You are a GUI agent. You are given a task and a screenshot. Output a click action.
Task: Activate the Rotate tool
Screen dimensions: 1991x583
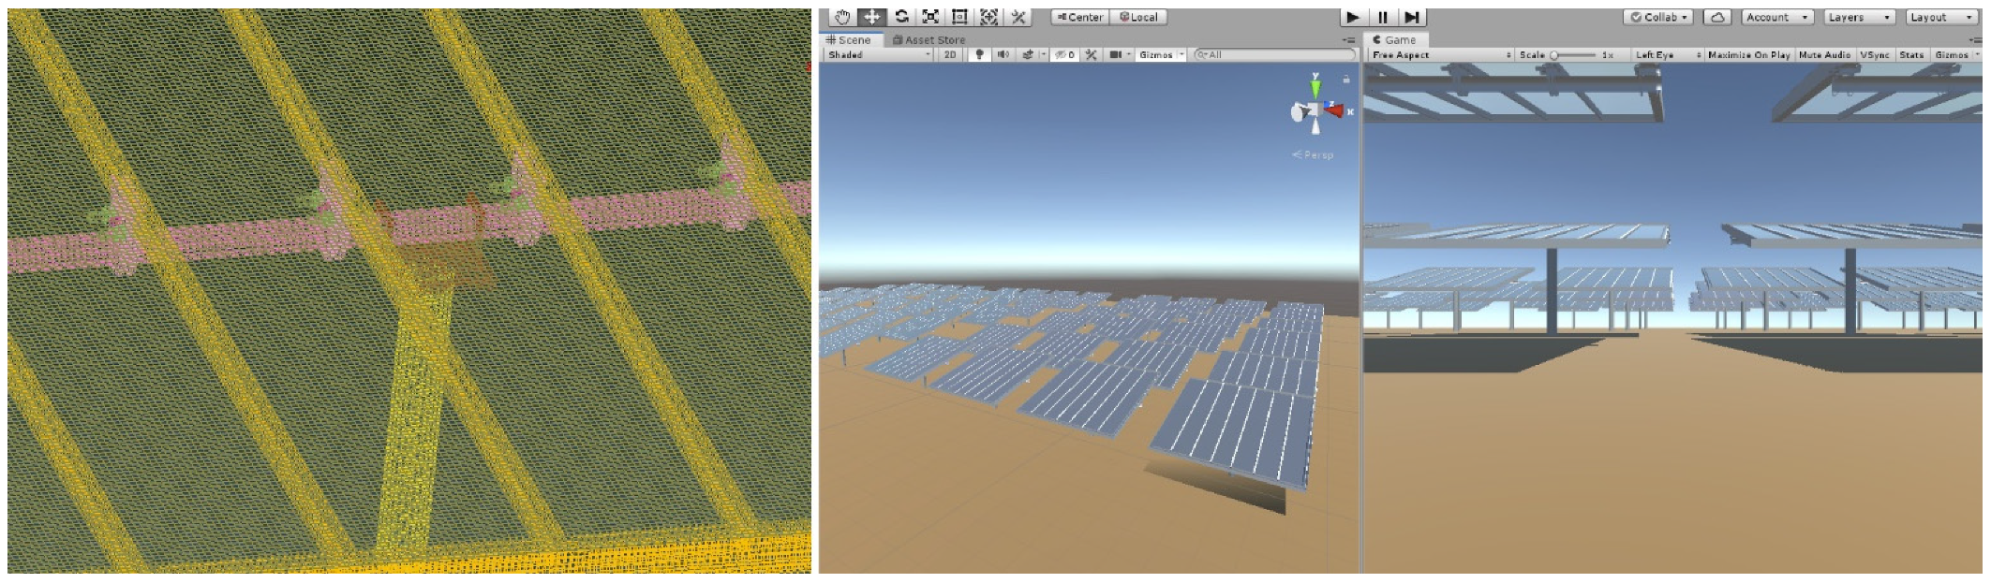pos(901,17)
